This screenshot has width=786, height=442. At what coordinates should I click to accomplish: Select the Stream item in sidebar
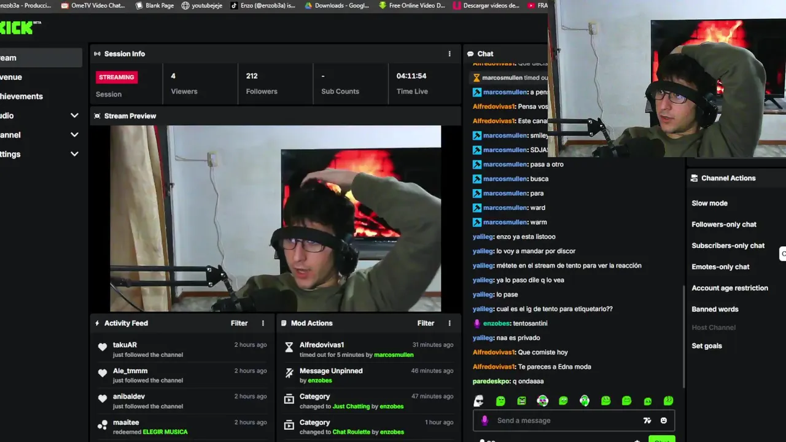coord(41,58)
